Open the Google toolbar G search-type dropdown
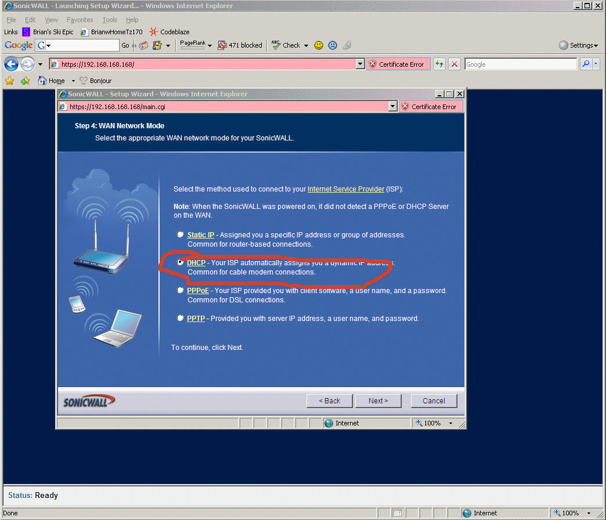This screenshot has height=520, width=606. click(x=44, y=45)
